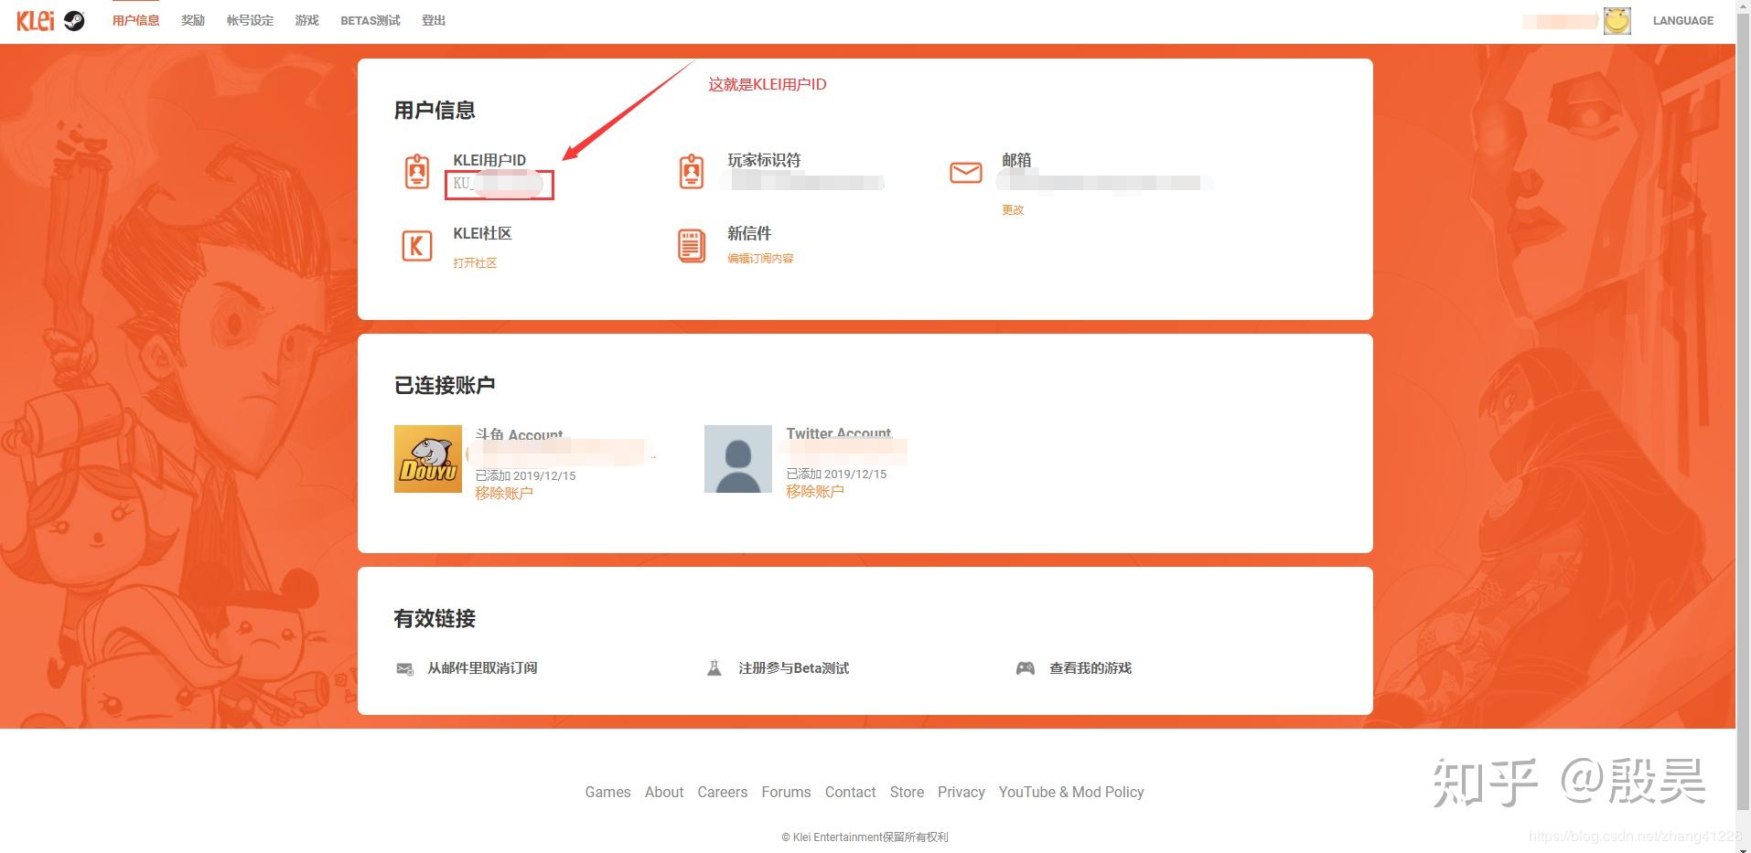The image size is (1751, 853).
Task: Click the 玩家标识符 badge icon
Action: click(692, 171)
